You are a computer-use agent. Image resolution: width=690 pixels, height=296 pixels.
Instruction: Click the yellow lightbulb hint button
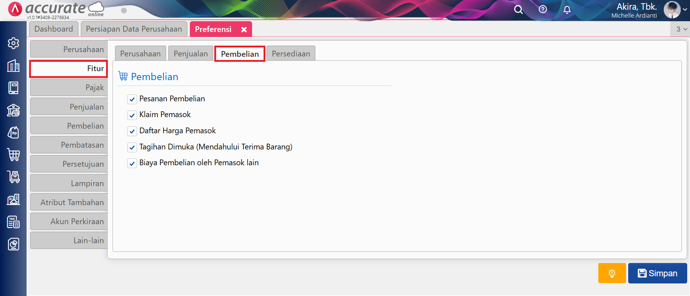pos(612,273)
